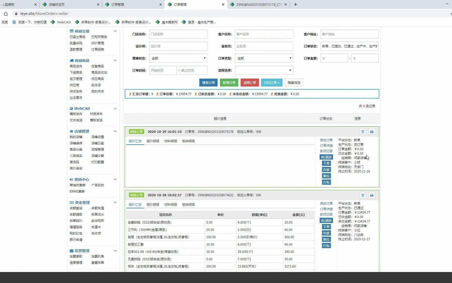Click 作废 button for order 006

pyautogui.click(x=326, y=233)
